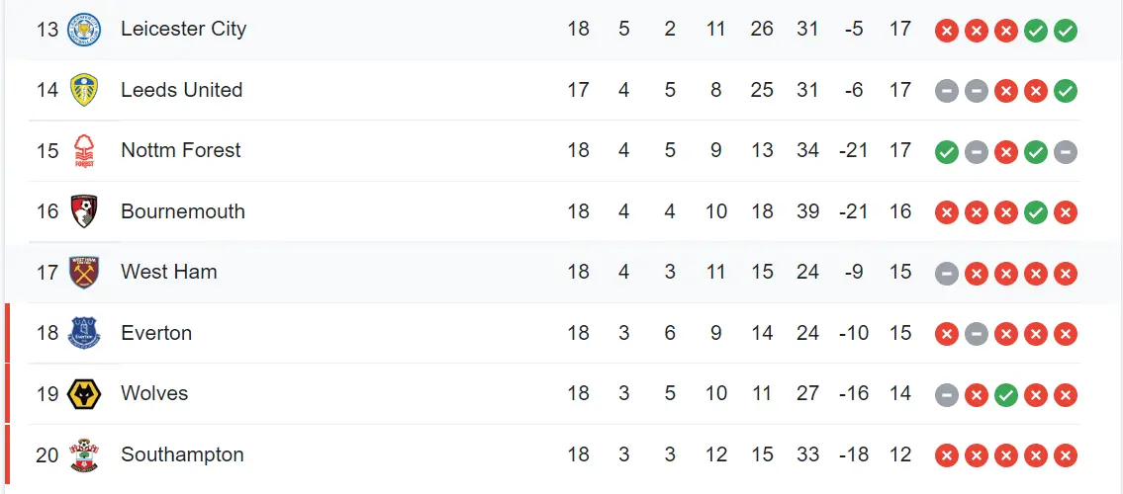Screen dimensions: 1123x494
Task: Click Leicester City's most recent win icon
Action: click(x=1066, y=31)
